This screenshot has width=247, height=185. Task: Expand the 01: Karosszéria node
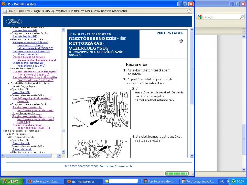pyautogui.click(x=6, y=134)
